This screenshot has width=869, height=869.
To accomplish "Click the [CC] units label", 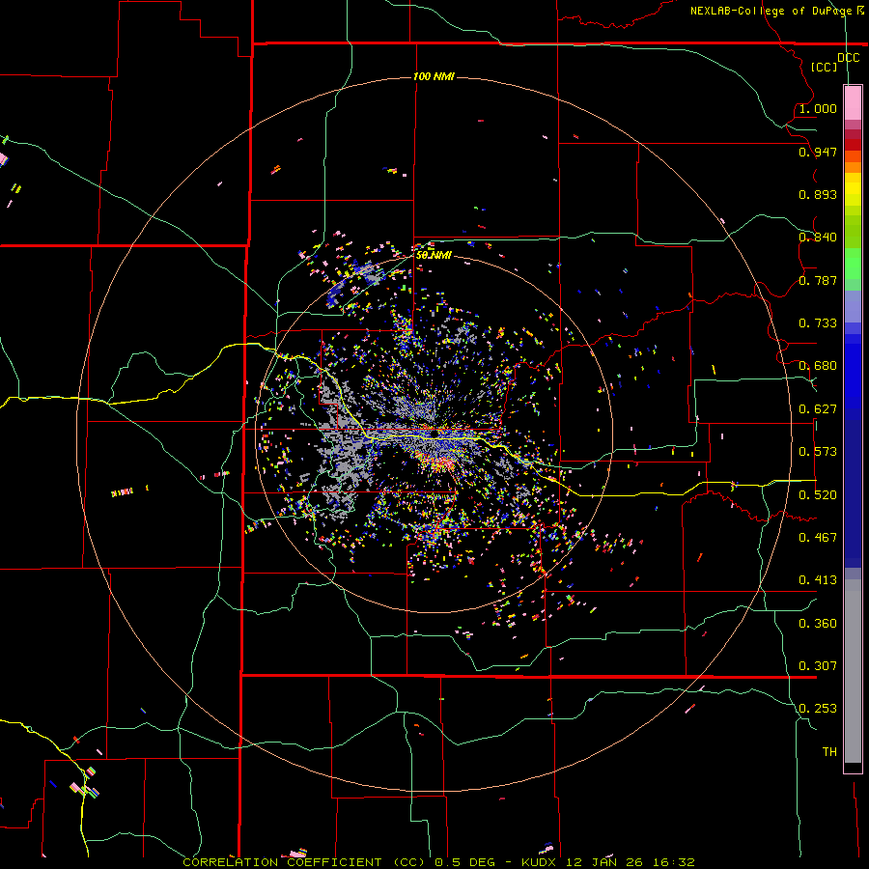I will pyautogui.click(x=824, y=67).
